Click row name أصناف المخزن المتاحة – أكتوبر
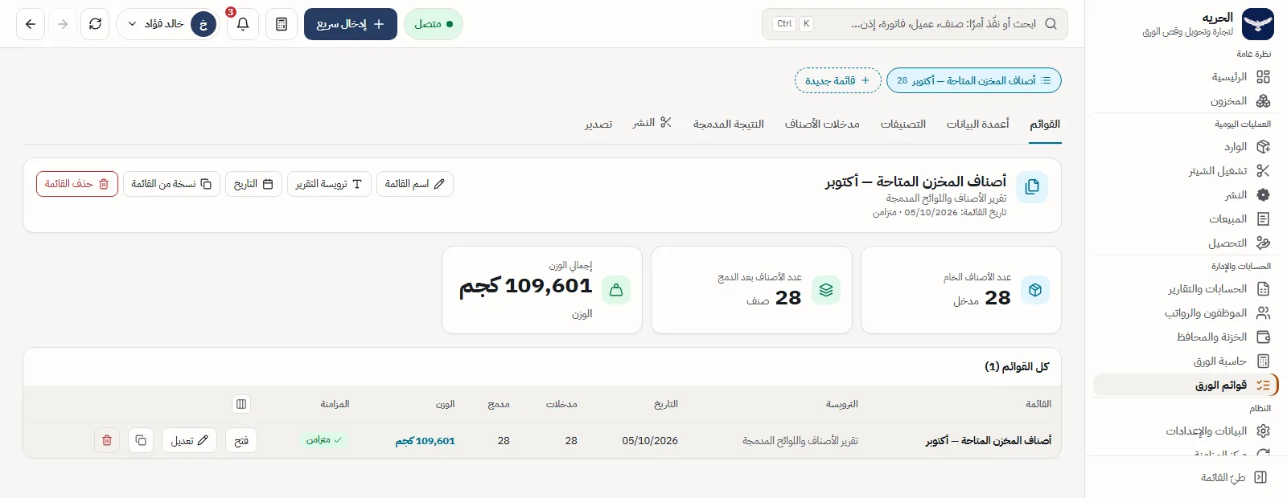This screenshot has height=498, width=1287. (x=989, y=441)
